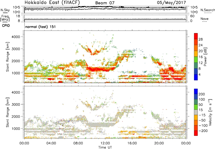This screenshot has width=215, height=149.
Task: Click the power panel 'Slant Range [km]' label
Action: pyautogui.click(x=8, y=57)
